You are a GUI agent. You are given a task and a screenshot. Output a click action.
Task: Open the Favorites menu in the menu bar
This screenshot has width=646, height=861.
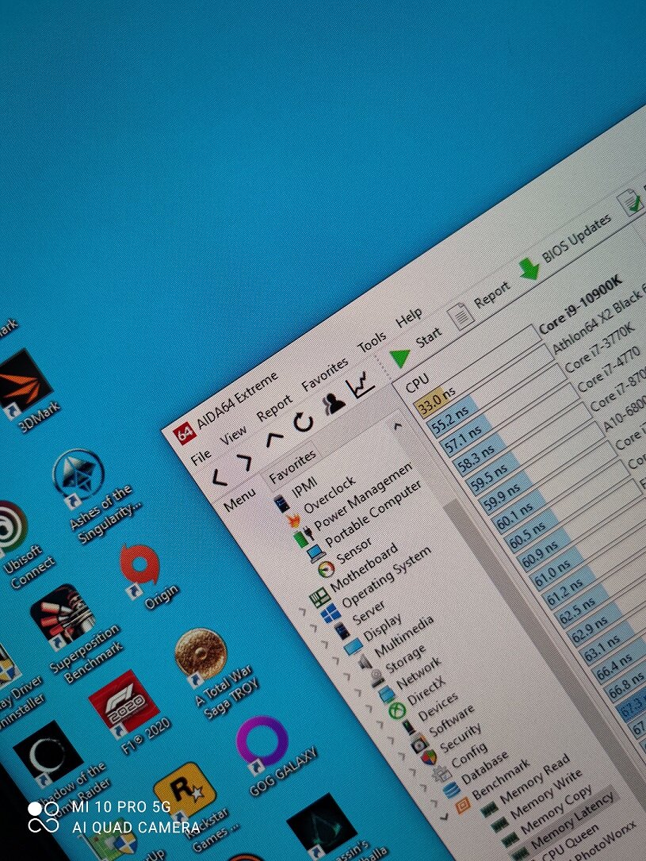(324, 374)
